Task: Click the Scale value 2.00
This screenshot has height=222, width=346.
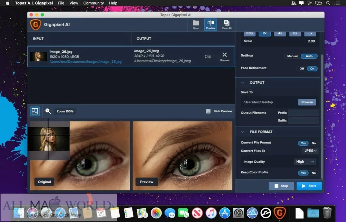Action: (311, 41)
